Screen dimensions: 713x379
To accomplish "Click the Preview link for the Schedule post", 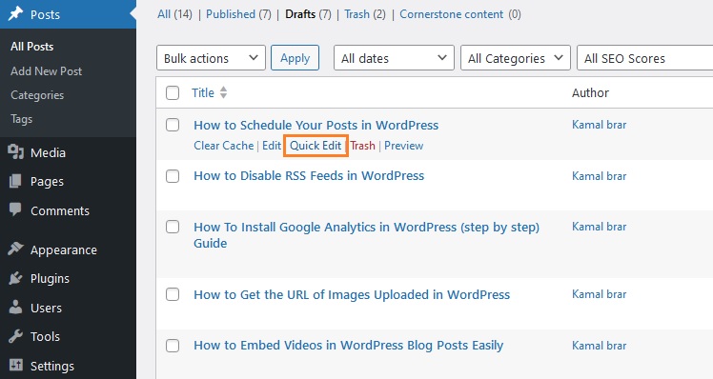I will 404,146.
